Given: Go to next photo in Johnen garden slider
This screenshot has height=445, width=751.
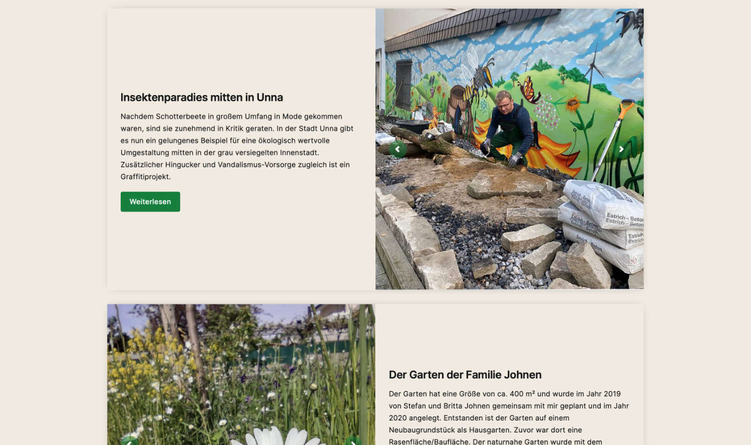Looking at the screenshot, I should pyautogui.click(x=353, y=441).
